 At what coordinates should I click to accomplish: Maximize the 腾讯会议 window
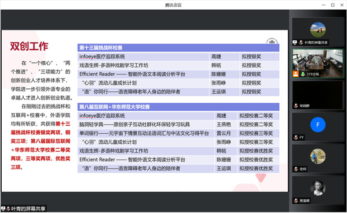click(x=333, y=5)
